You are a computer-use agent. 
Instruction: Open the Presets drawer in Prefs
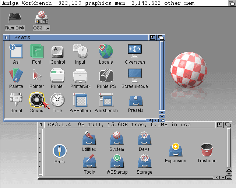point(135,100)
